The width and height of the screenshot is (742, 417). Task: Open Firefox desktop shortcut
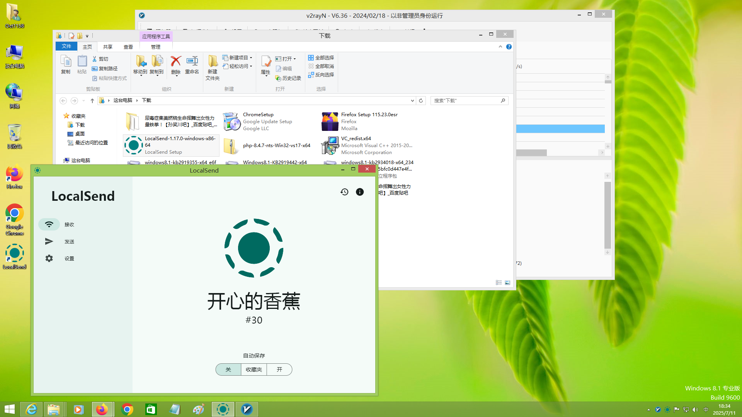click(14, 177)
